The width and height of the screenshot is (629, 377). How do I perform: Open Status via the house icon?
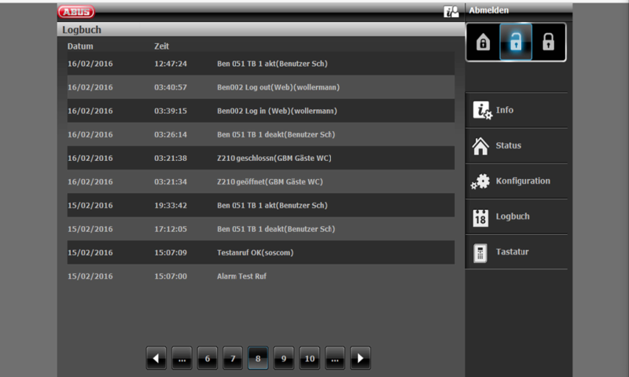tap(480, 145)
